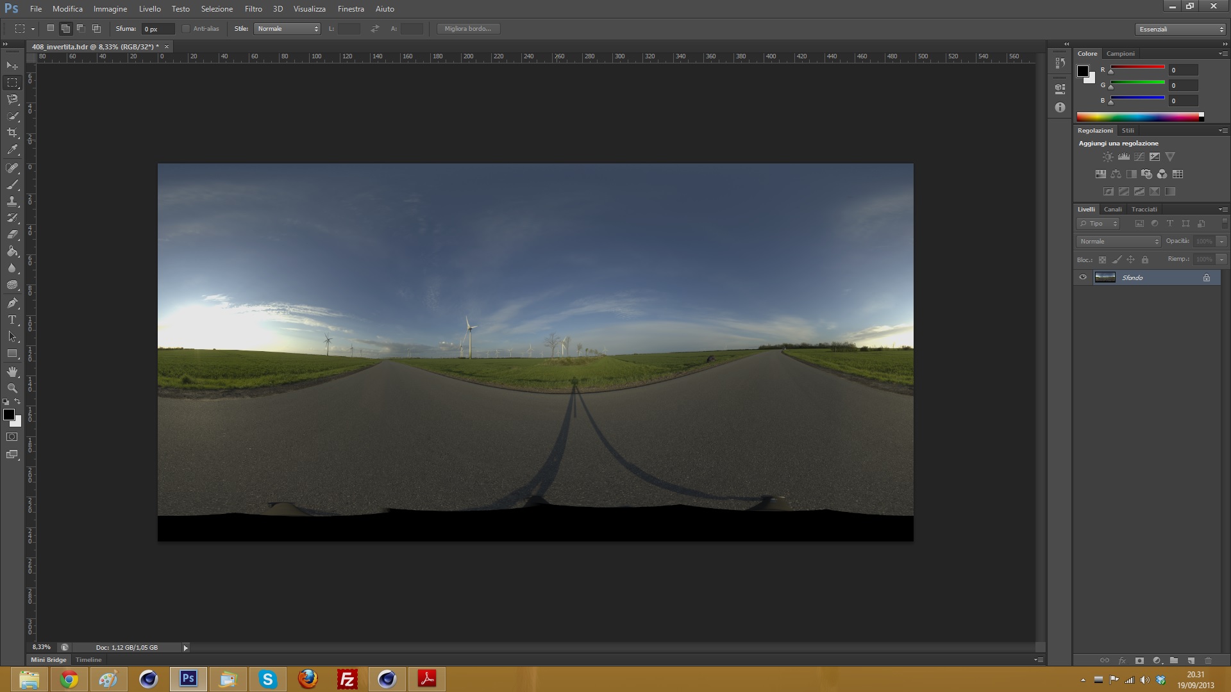Hide the Sfondo layer with the eye icon
The image size is (1231, 692).
[1083, 277]
